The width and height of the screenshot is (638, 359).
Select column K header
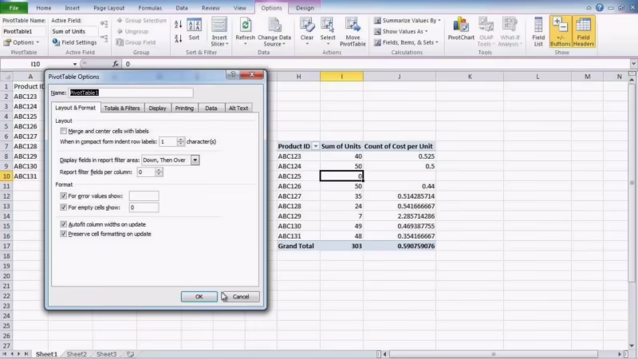click(470, 77)
